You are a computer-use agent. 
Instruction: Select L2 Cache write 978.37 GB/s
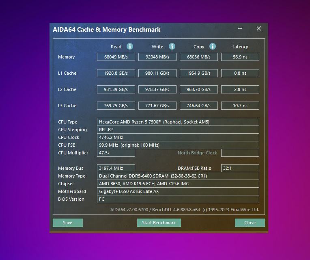(157, 89)
